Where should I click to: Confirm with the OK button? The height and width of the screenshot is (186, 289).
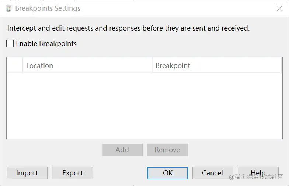tap(167, 173)
